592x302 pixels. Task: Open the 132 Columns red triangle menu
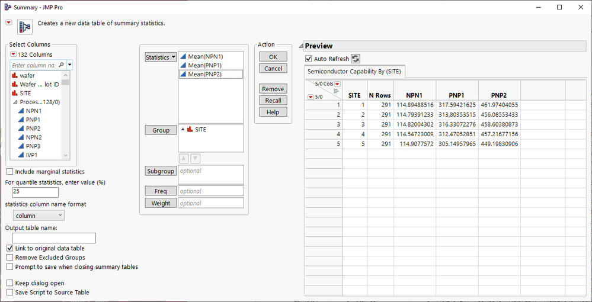(14, 54)
